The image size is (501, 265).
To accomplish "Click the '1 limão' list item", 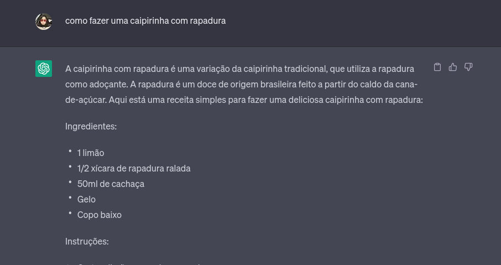I will [91, 153].
